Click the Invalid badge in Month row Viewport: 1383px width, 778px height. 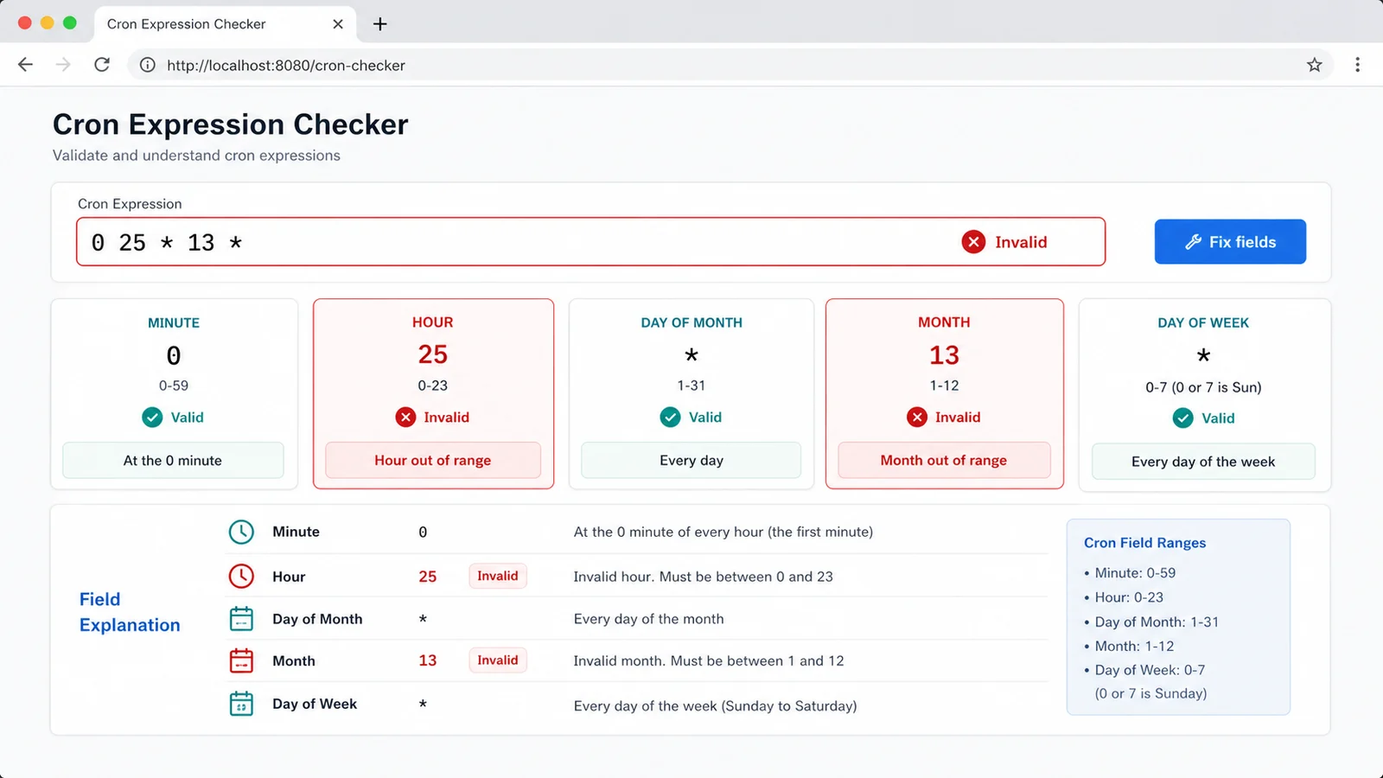(498, 660)
